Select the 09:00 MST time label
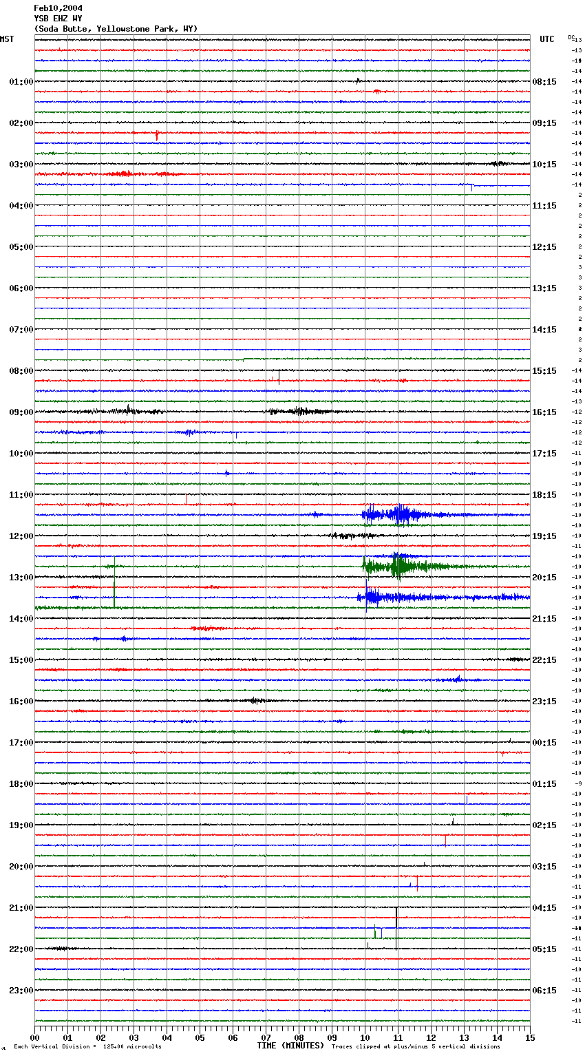This screenshot has height=1056, width=585. (x=21, y=412)
